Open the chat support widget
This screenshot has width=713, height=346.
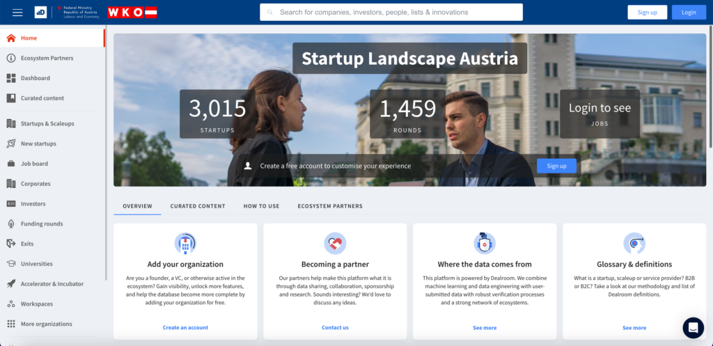tap(693, 327)
